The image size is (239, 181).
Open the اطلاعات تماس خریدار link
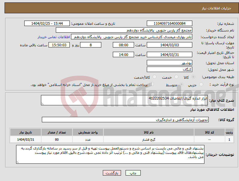54,37
